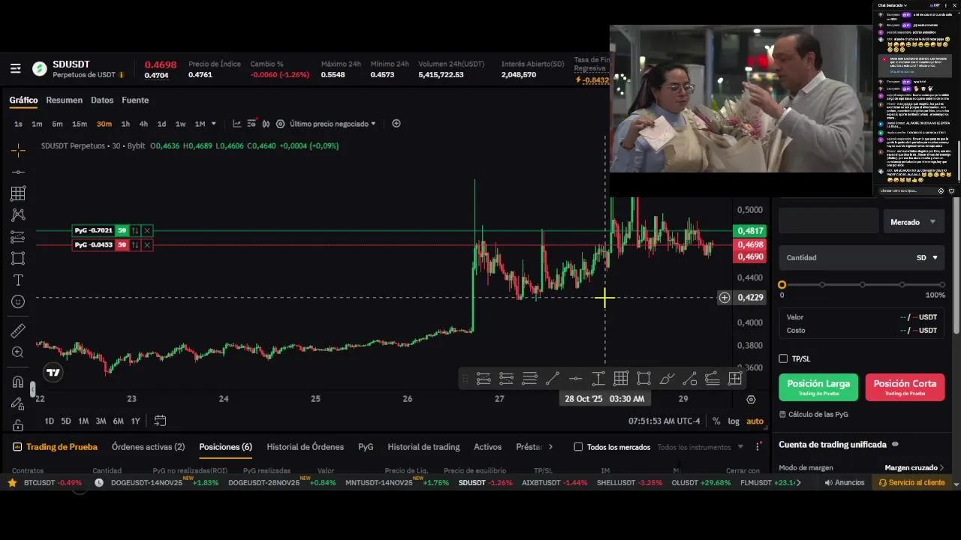Screen dimensions: 961x540
Task: Open the hamburger menu beside SDUSDT
Action: coord(15,69)
